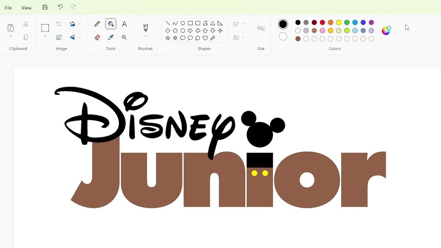Choose the Pentagon shape
The width and height of the screenshot is (441, 248).
click(175, 31)
